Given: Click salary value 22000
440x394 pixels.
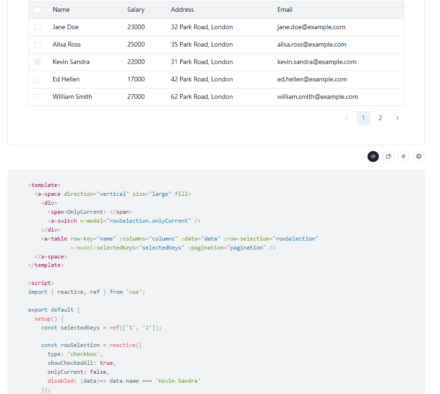Looking at the screenshot, I should click(136, 62).
